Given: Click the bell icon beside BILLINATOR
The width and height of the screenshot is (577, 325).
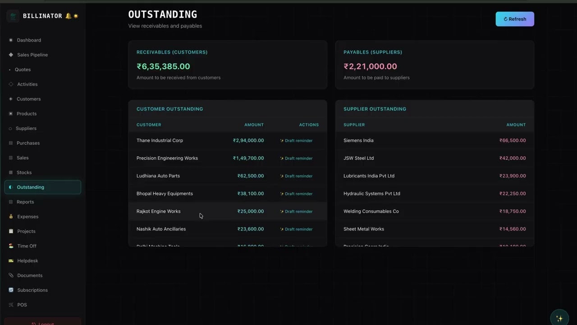Looking at the screenshot, I should click(69, 15).
